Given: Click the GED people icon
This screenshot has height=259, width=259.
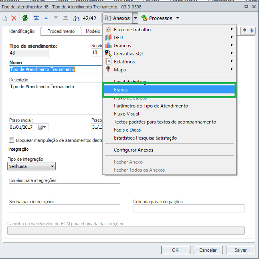Looking at the screenshot, I should click(x=108, y=38).
